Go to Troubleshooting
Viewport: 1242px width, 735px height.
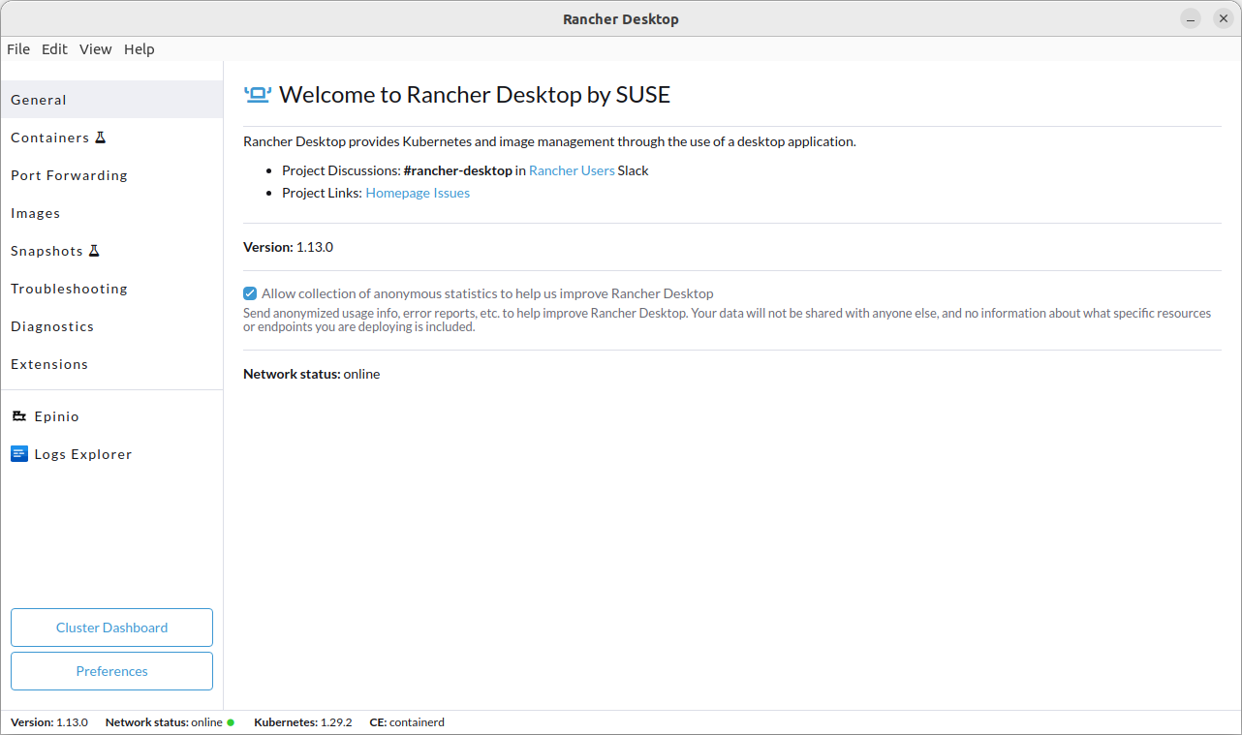tap(111, 289)
